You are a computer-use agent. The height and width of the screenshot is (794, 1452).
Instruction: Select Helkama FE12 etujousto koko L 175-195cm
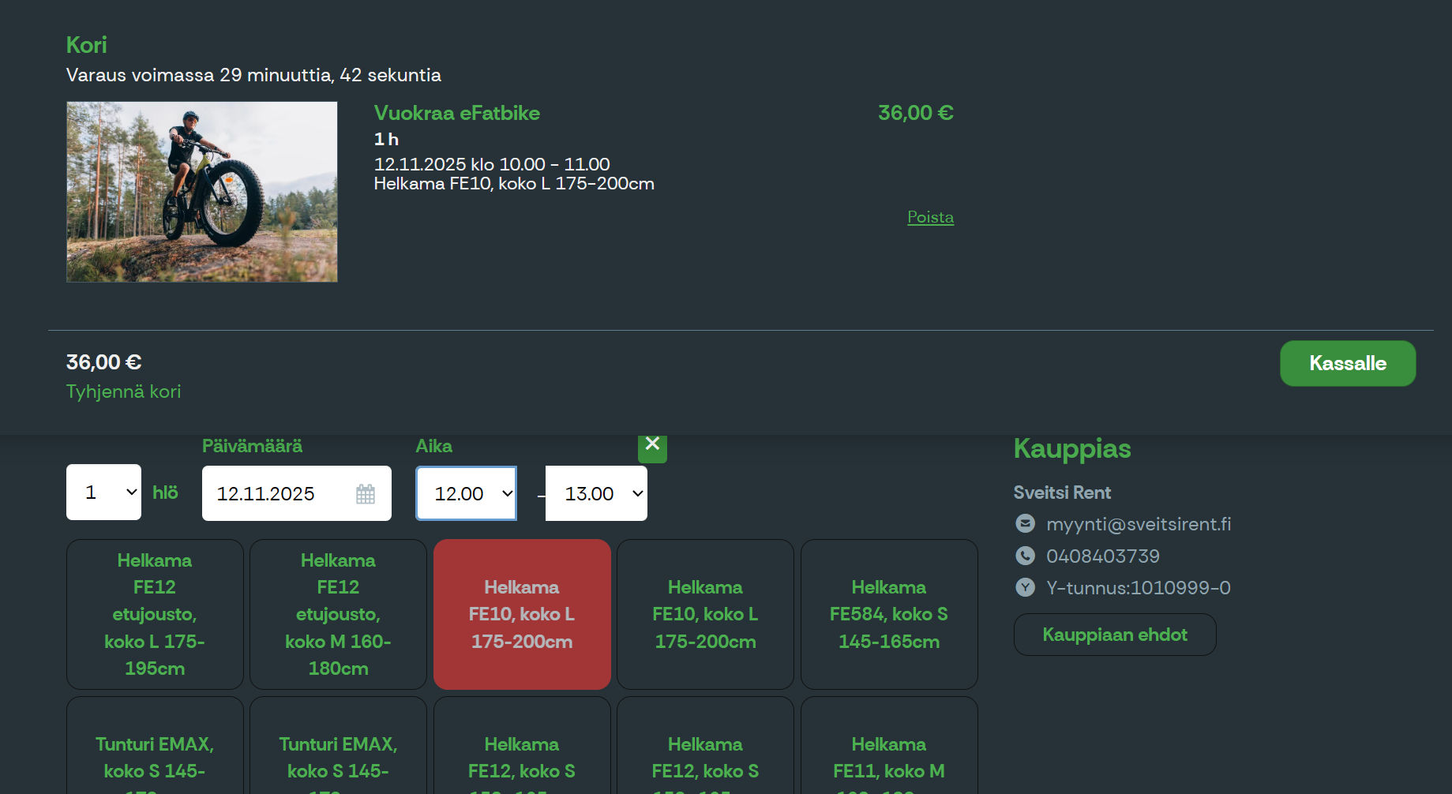tap(155, 614)
